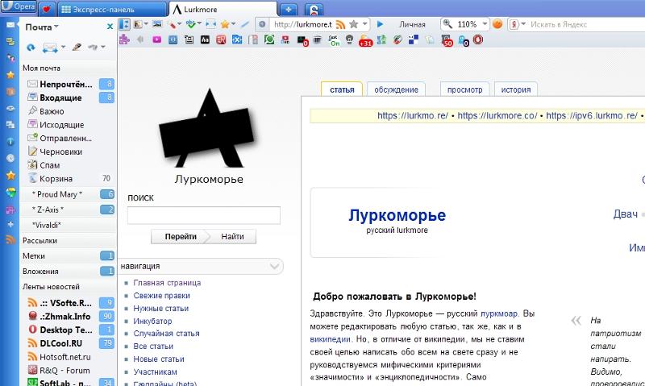The height and width of the screenshot is (386, 645).
Task: Click the RSS feed icon in address bar
Action: (340, 24)
